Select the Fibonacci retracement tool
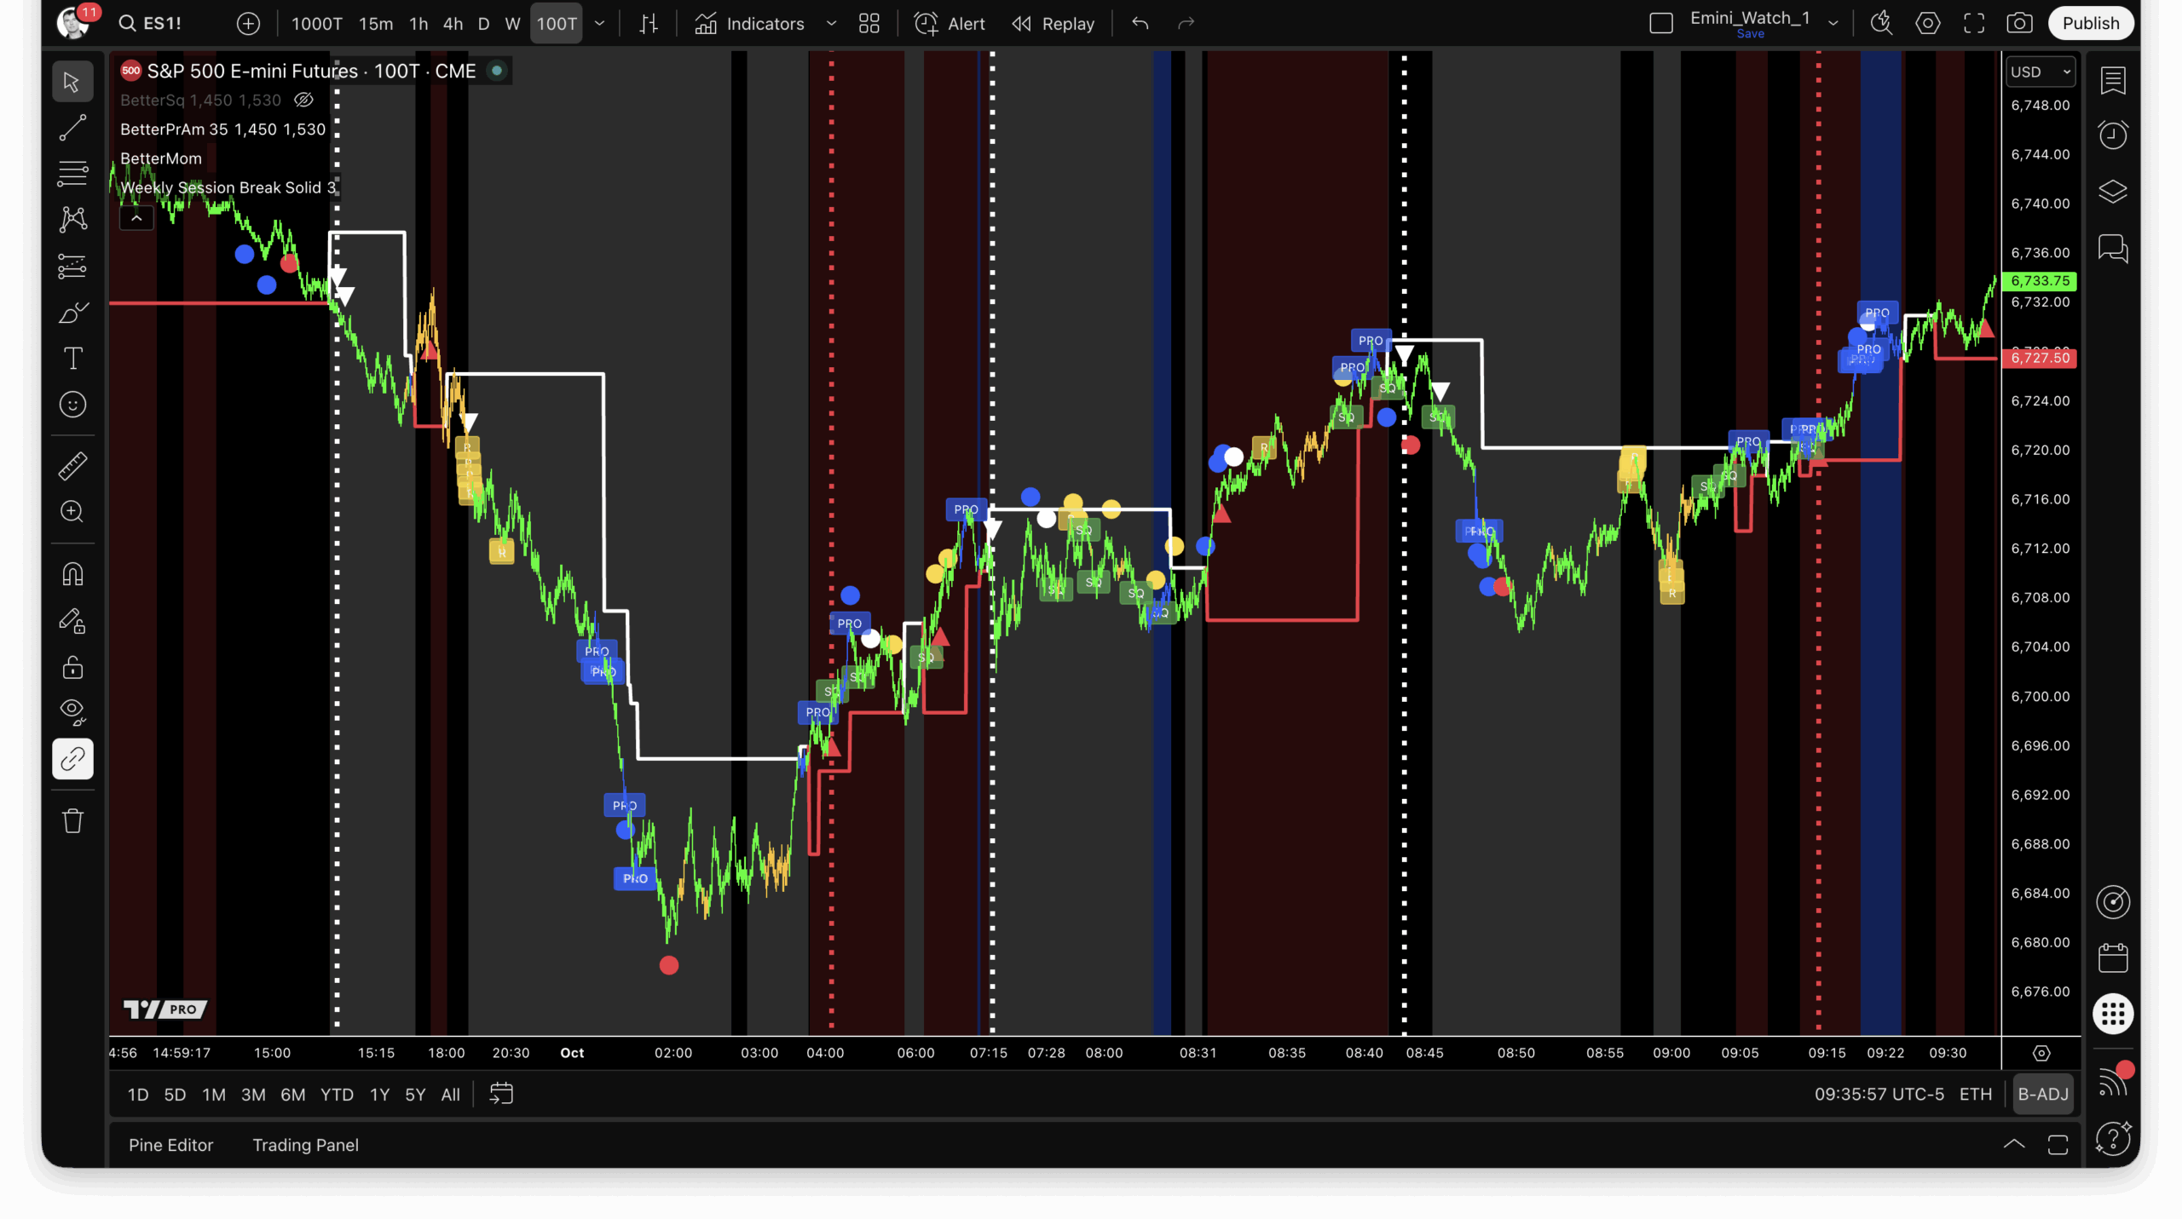 pos(72,174)
